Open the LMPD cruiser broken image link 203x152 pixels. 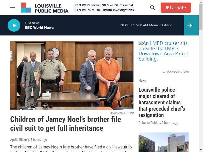tap(163, 51)
